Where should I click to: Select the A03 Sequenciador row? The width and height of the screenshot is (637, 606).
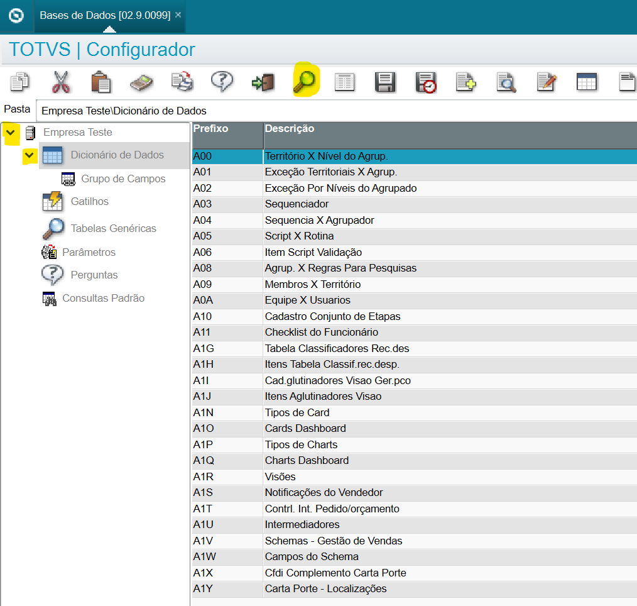point(415,204)
